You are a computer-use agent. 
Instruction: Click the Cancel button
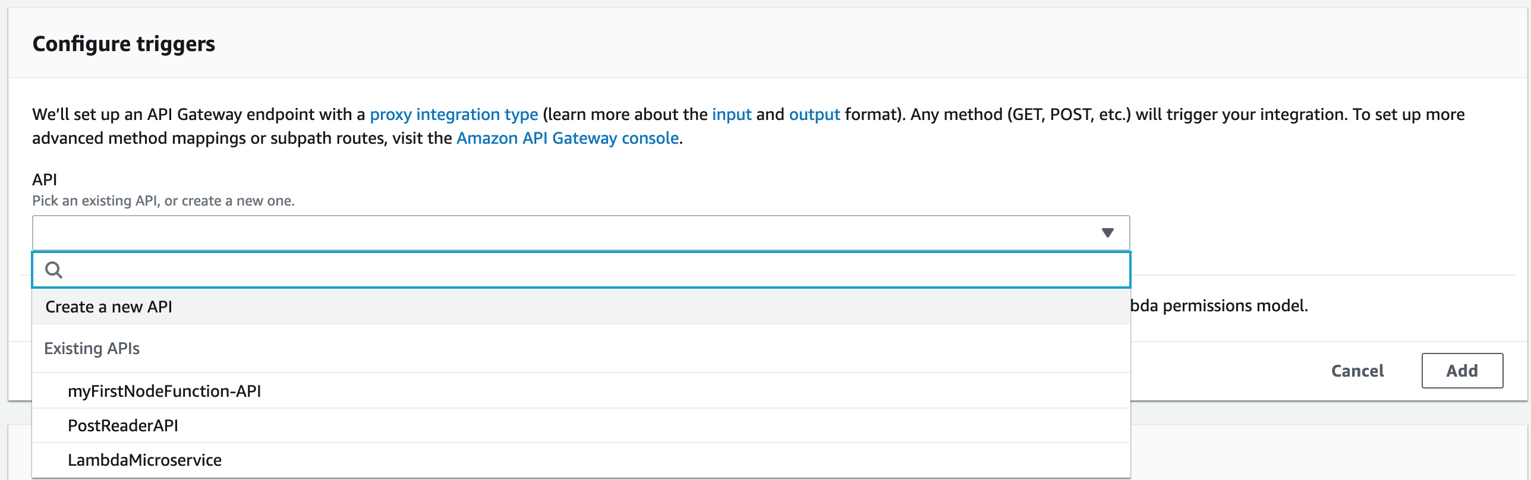pos(1357,371)
